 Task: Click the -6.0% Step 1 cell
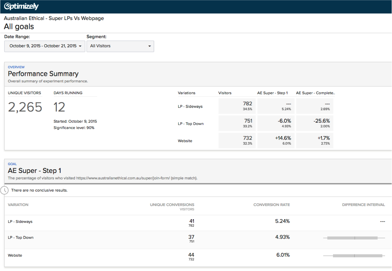click(276, 123)
